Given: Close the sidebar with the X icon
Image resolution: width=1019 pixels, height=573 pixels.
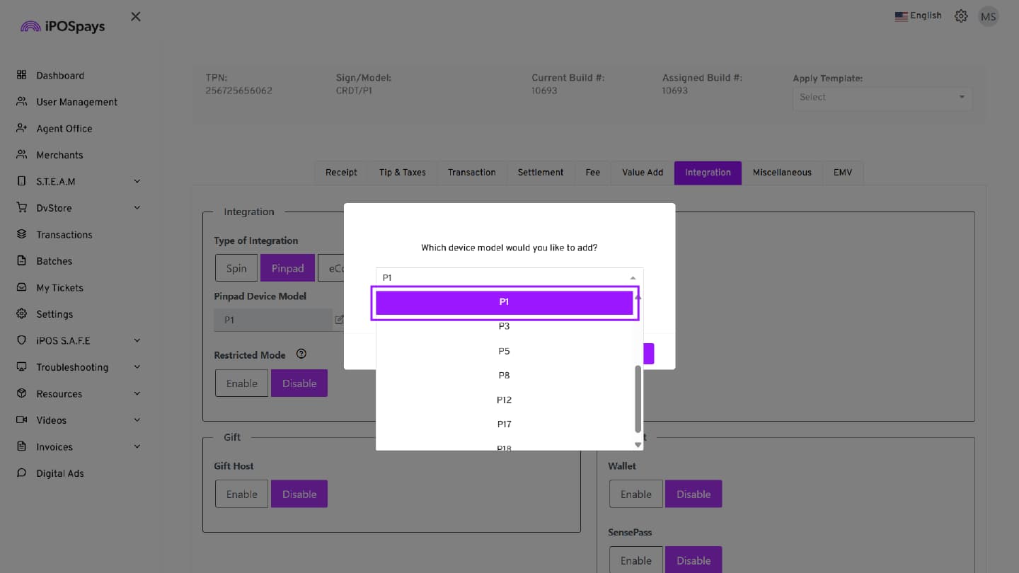Looking at the screenshot, I should (136, 16).
